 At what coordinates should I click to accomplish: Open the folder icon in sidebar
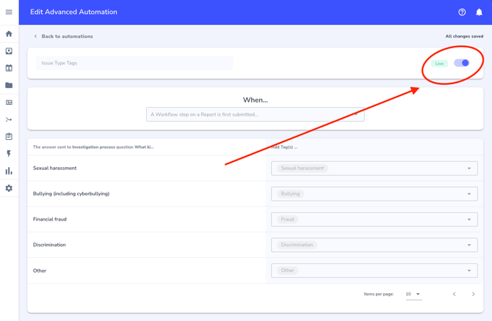click(x=9, y=85)
